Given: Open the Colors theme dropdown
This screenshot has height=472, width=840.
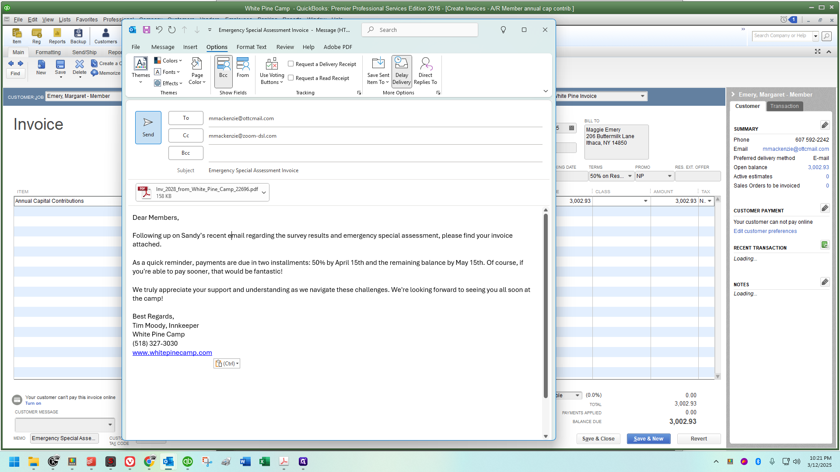Looking at the screenshot, I should pyautogui.click(x=168, y=61).
